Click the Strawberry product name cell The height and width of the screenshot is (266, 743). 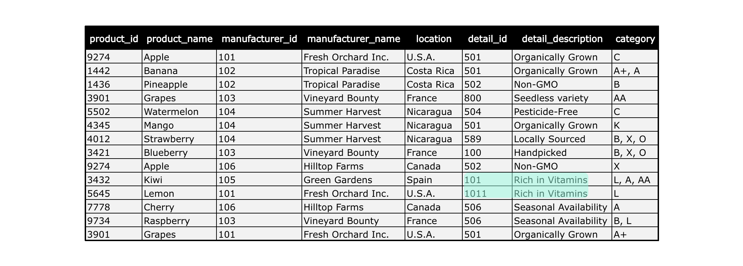click(x=179, y=139)
